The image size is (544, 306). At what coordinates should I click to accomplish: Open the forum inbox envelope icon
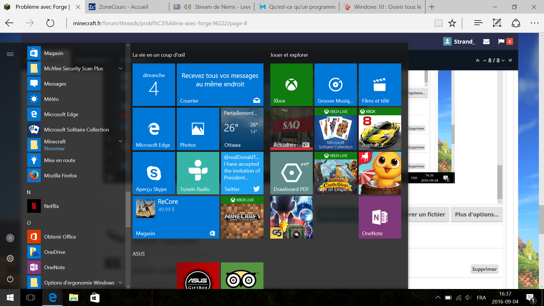pos(486,41)
